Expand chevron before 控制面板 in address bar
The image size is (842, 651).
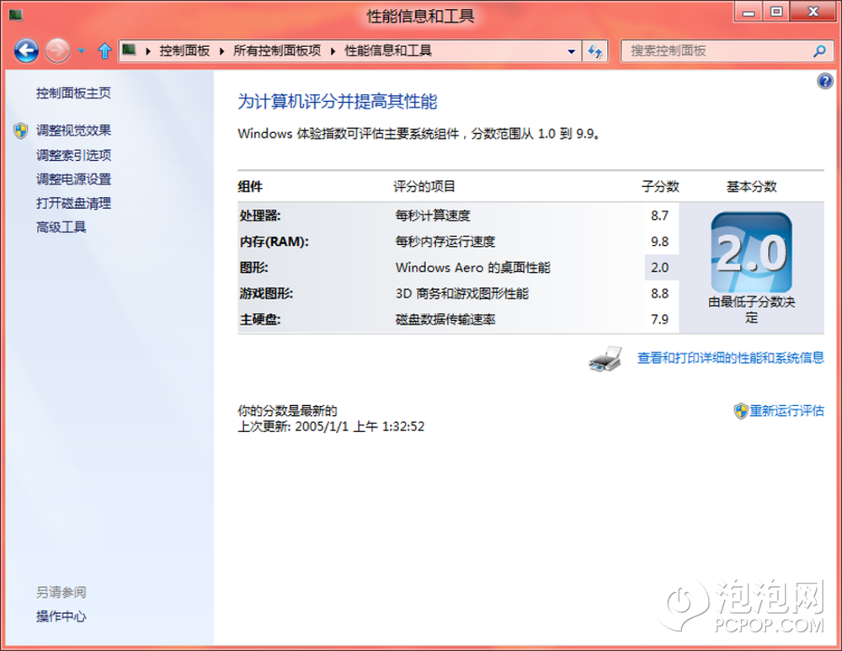(x=148, y=51)
